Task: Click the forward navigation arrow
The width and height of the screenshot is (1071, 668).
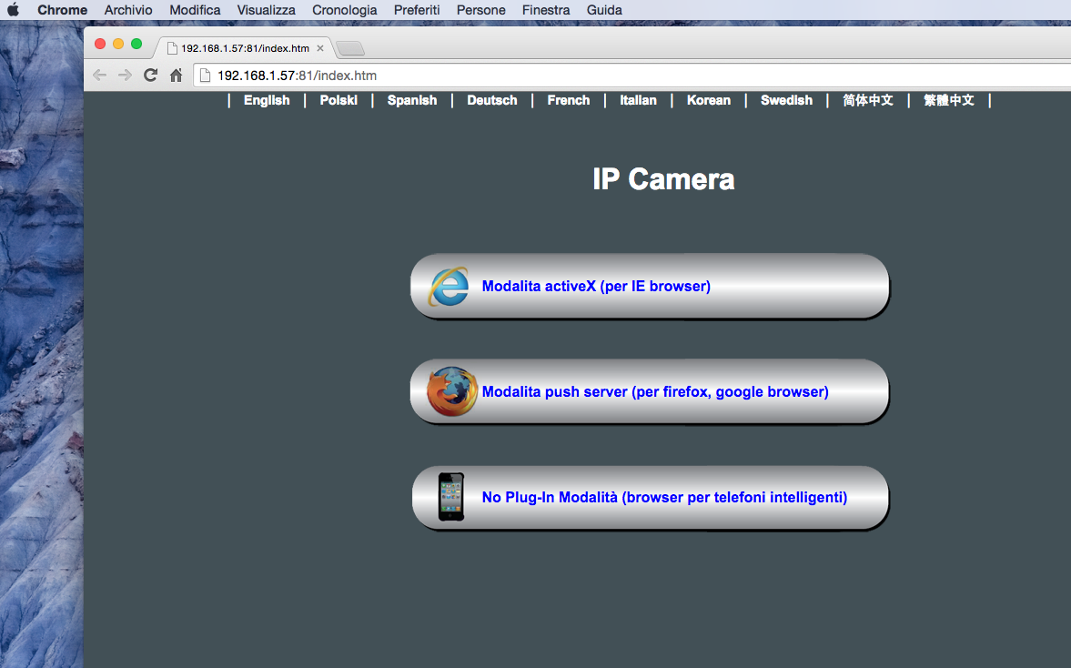Action: click(x=126, y=76)
